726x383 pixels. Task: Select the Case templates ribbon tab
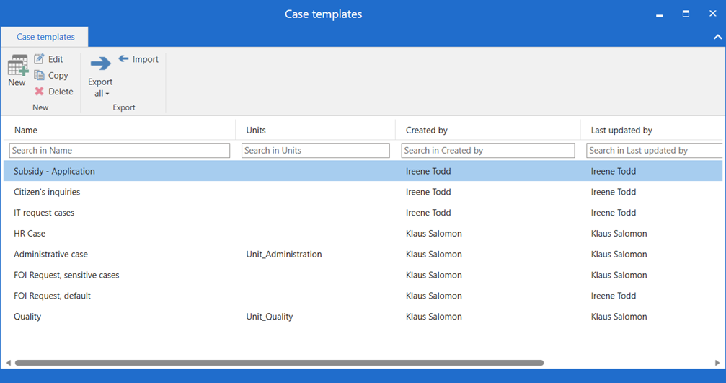pos(45,37)
